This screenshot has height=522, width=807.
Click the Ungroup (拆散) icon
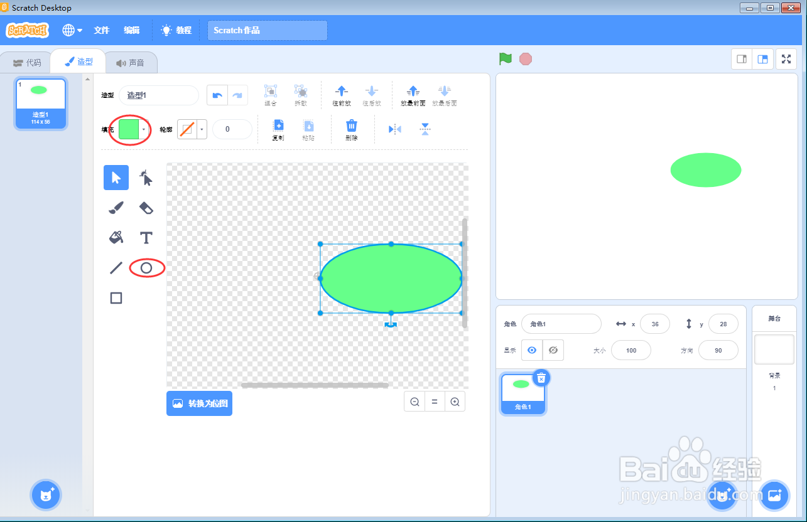coord(301,95)
